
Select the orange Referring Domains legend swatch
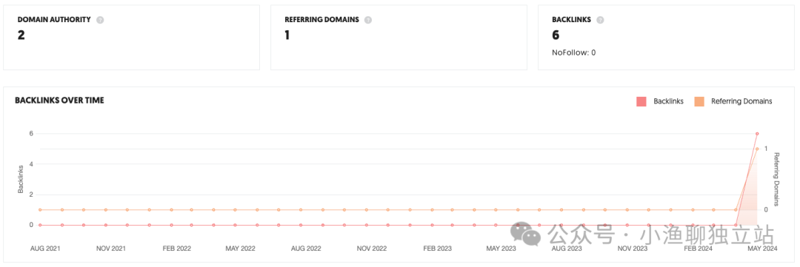[x=699, y=101]
